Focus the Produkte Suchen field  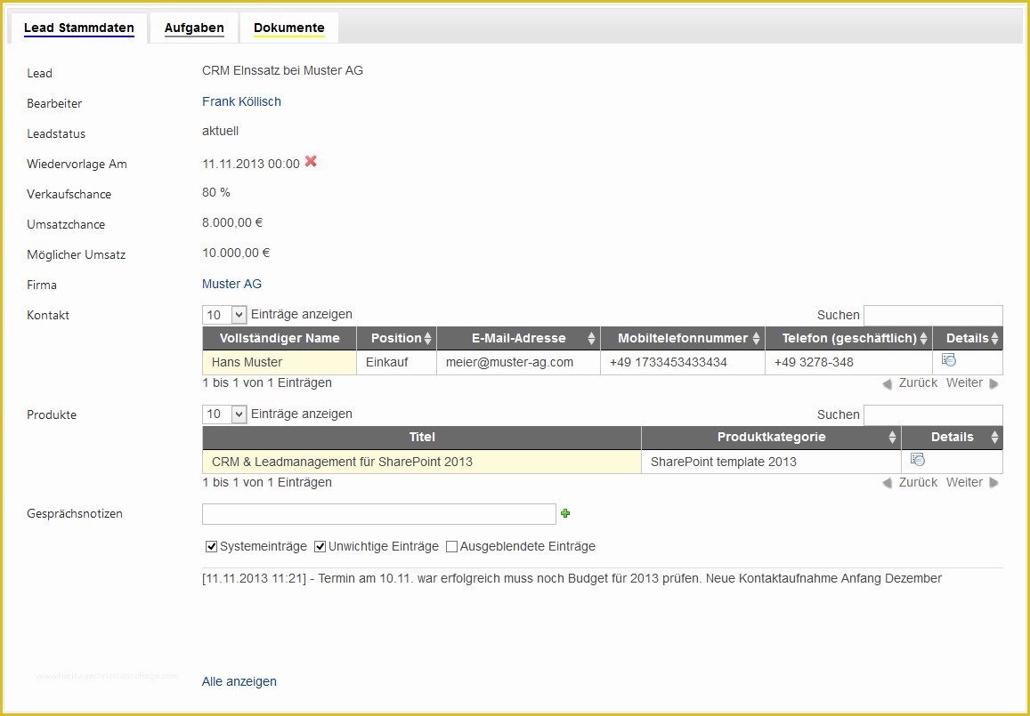(933, 414)
